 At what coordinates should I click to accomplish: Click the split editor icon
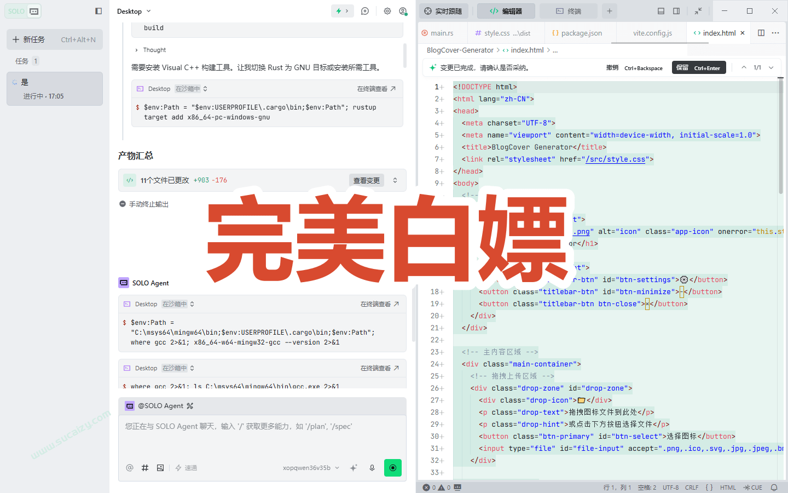(761, 33)
